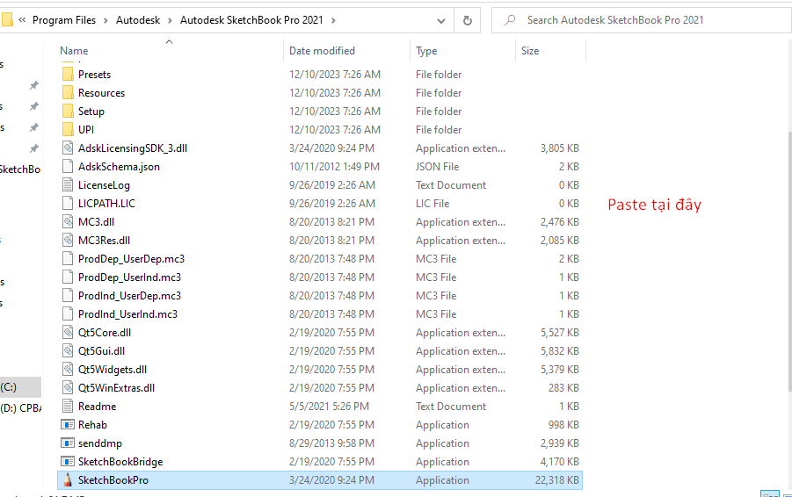The width and height of the screenshot is (792, 497).
Task: Click the ProdInd_UserDep.mc3 file icon
Action: point(68,295)
